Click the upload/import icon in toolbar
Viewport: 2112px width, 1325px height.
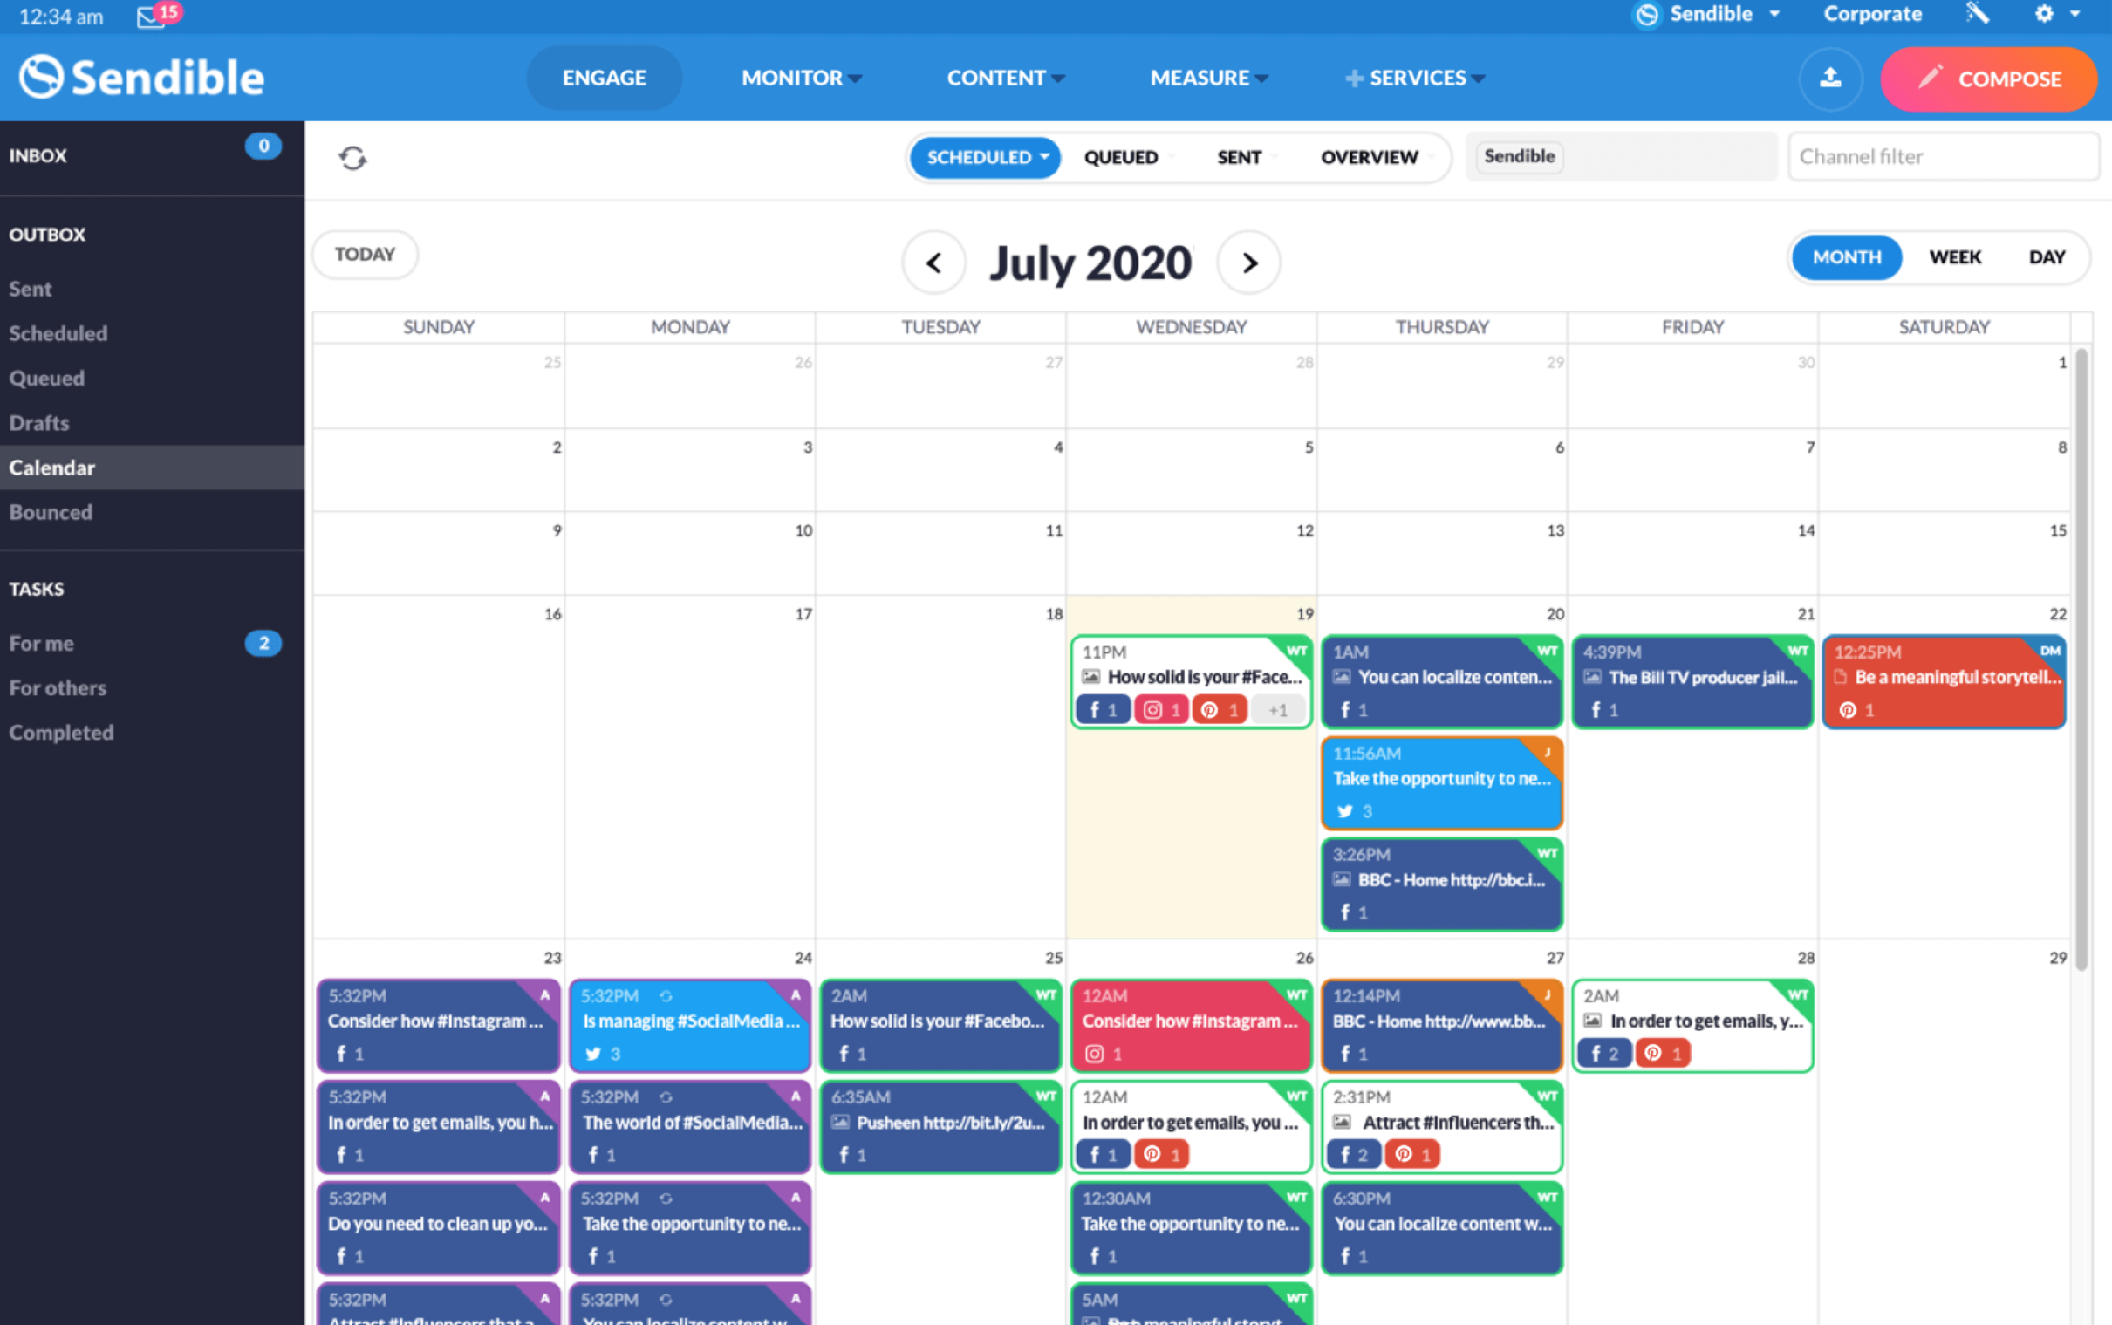[1831, 77]
